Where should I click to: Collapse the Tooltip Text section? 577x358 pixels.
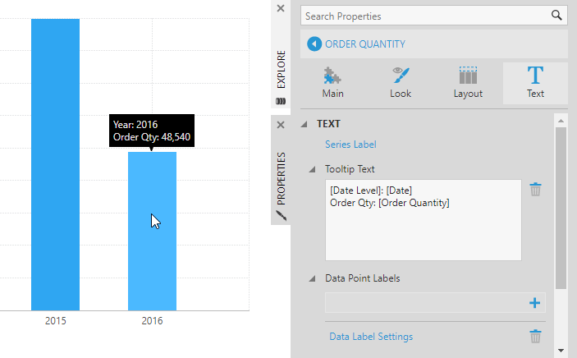312,169
